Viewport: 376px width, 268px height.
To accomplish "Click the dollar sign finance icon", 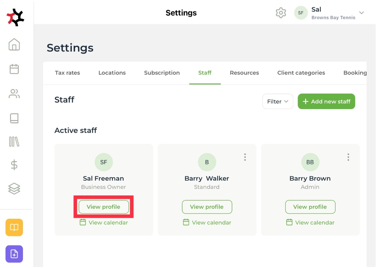I will (14, 165).
